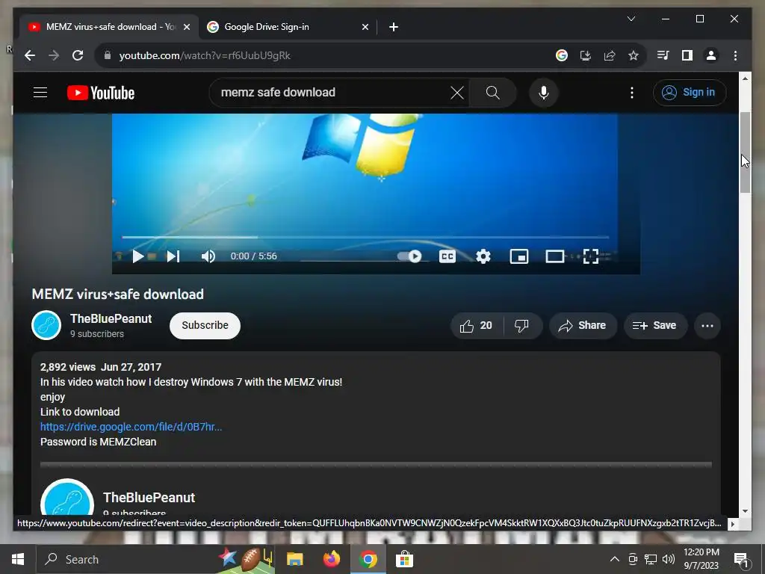Open the clock showing 12:20 PM

pyautogui.click(x=701, y=559)
